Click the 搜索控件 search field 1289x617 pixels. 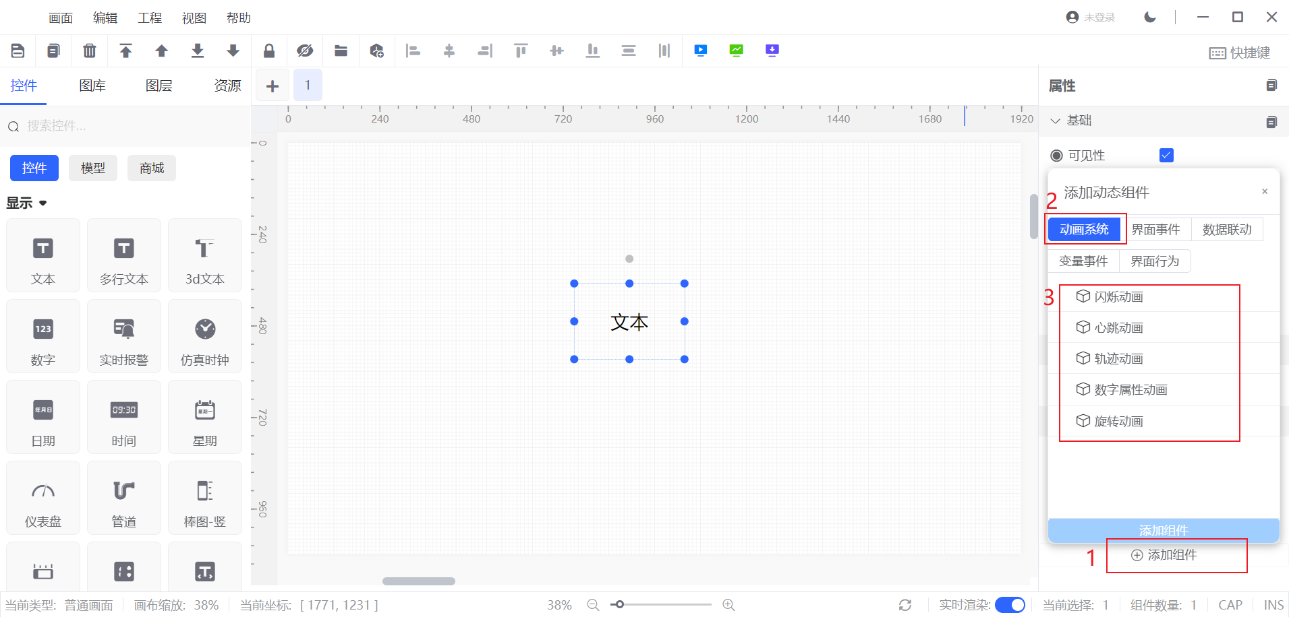(128, 126)
